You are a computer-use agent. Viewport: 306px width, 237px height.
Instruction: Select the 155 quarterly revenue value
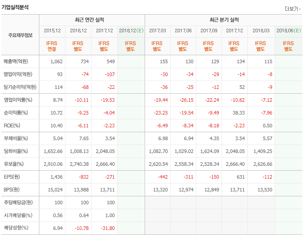pyautogui.click(x=164, y=61)
